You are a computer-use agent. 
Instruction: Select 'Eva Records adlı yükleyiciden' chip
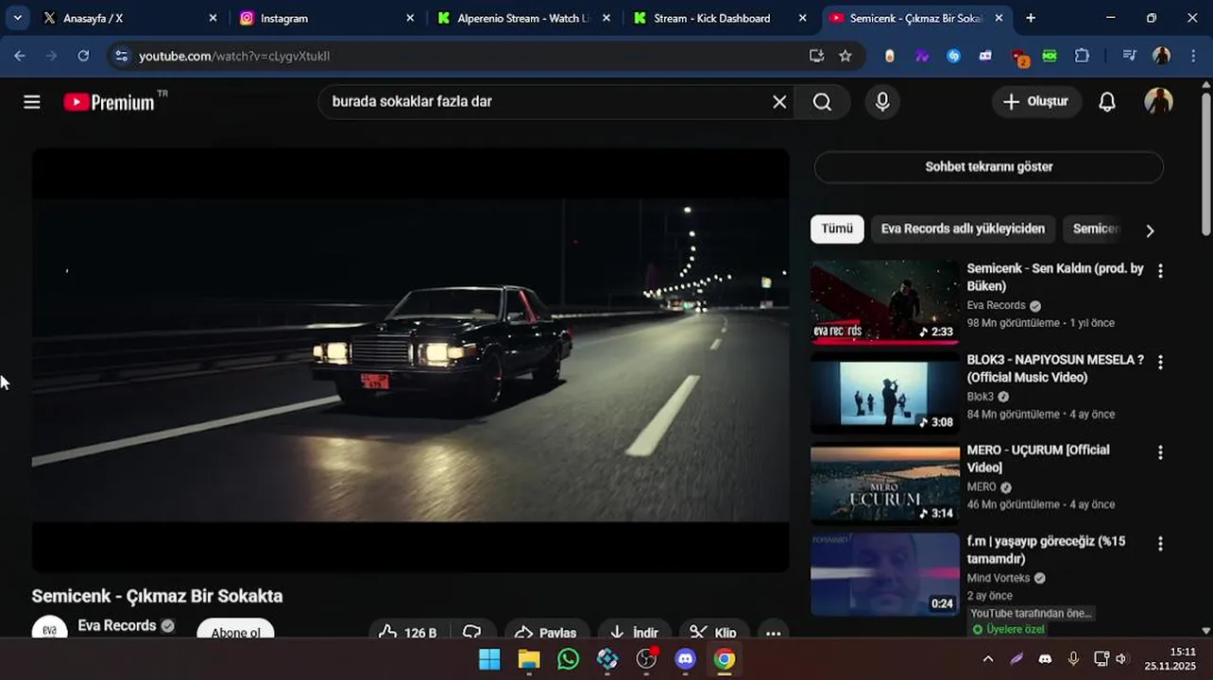tap(963, 229)
